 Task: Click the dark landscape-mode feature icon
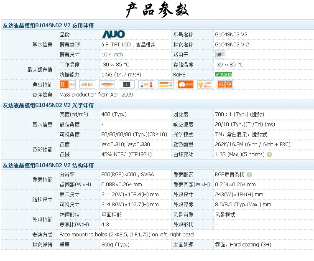127,84
